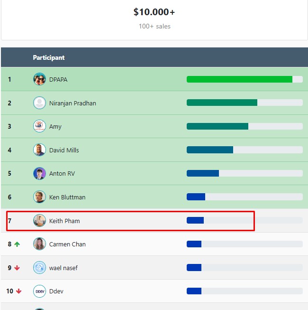
Task: Open the DPAPA participant name link
Action: click(x=58, y=79)
